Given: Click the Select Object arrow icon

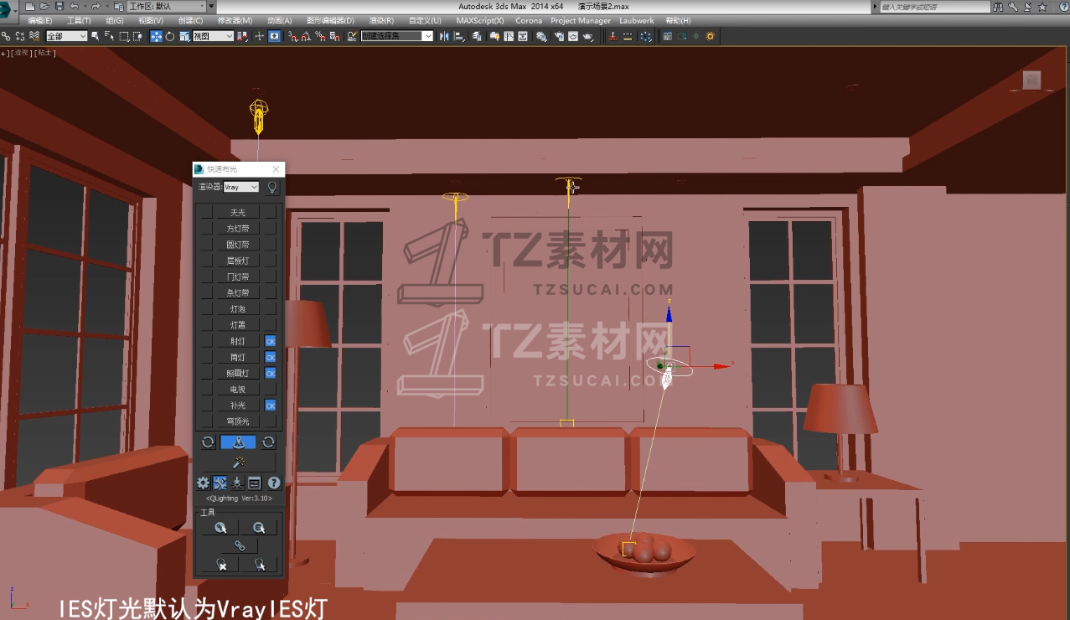Looking at the screenshot, I should pyautogui.click(x=95, y=36).
